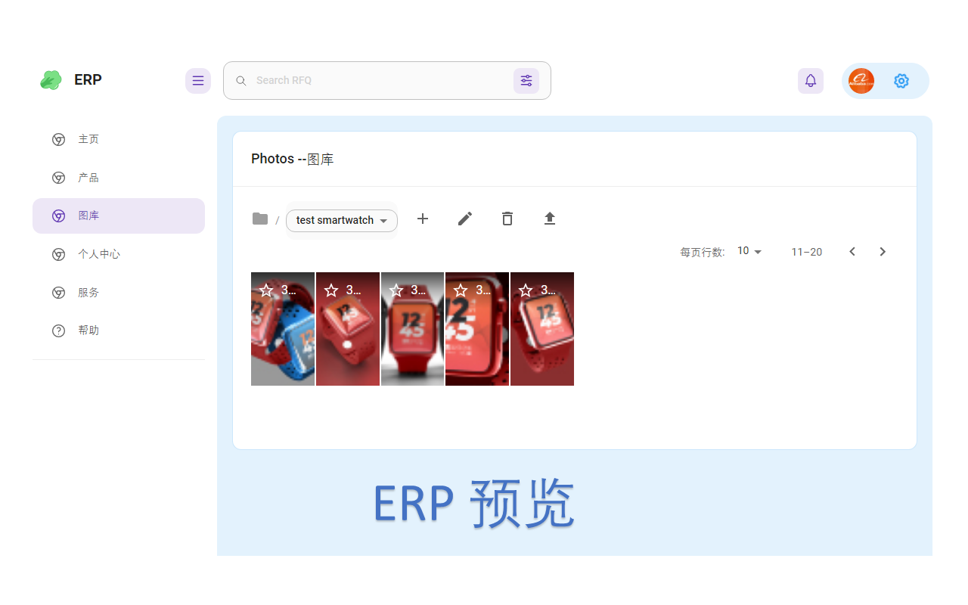
Task: Select 个人中心 in the sidebar
Action: pos(99,254)
